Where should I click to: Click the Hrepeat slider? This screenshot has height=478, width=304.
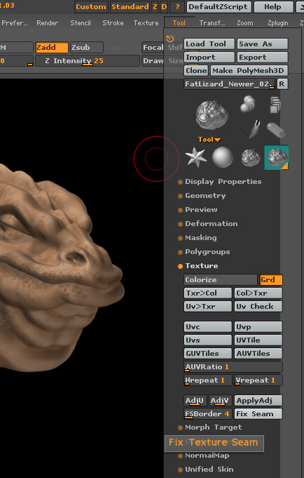pos(208,380)
